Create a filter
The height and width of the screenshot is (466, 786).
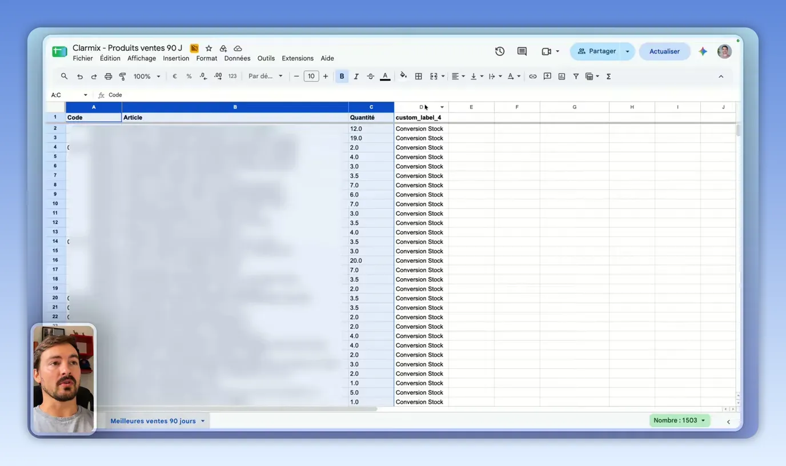point(576,77)
